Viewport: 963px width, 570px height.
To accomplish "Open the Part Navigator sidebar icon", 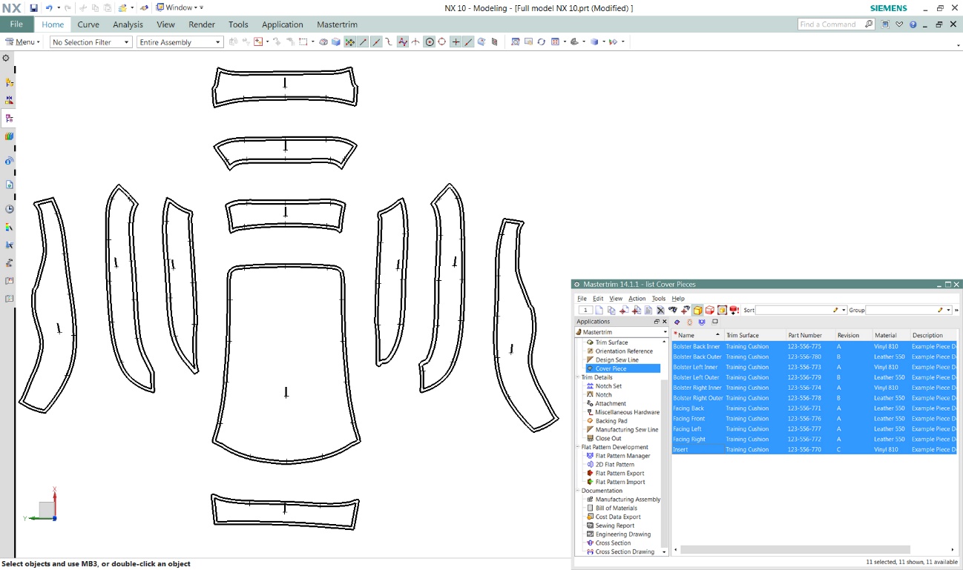I will pos(9,118).
